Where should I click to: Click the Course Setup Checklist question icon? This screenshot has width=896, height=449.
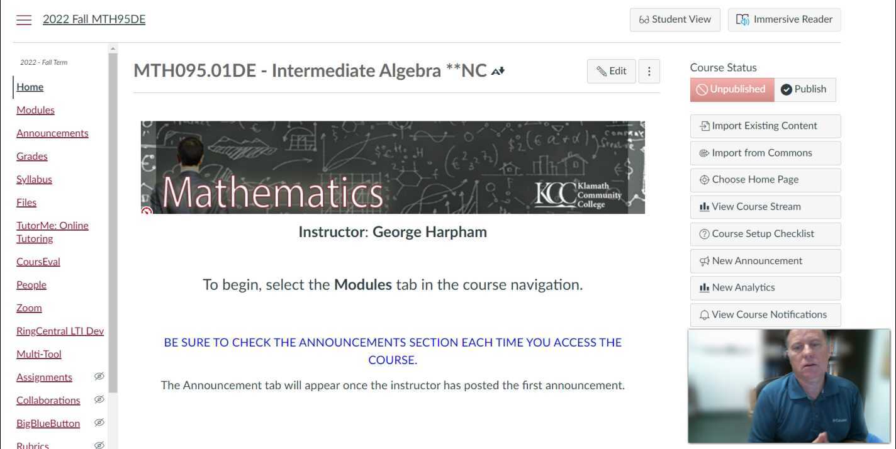(x=704, y=234)
